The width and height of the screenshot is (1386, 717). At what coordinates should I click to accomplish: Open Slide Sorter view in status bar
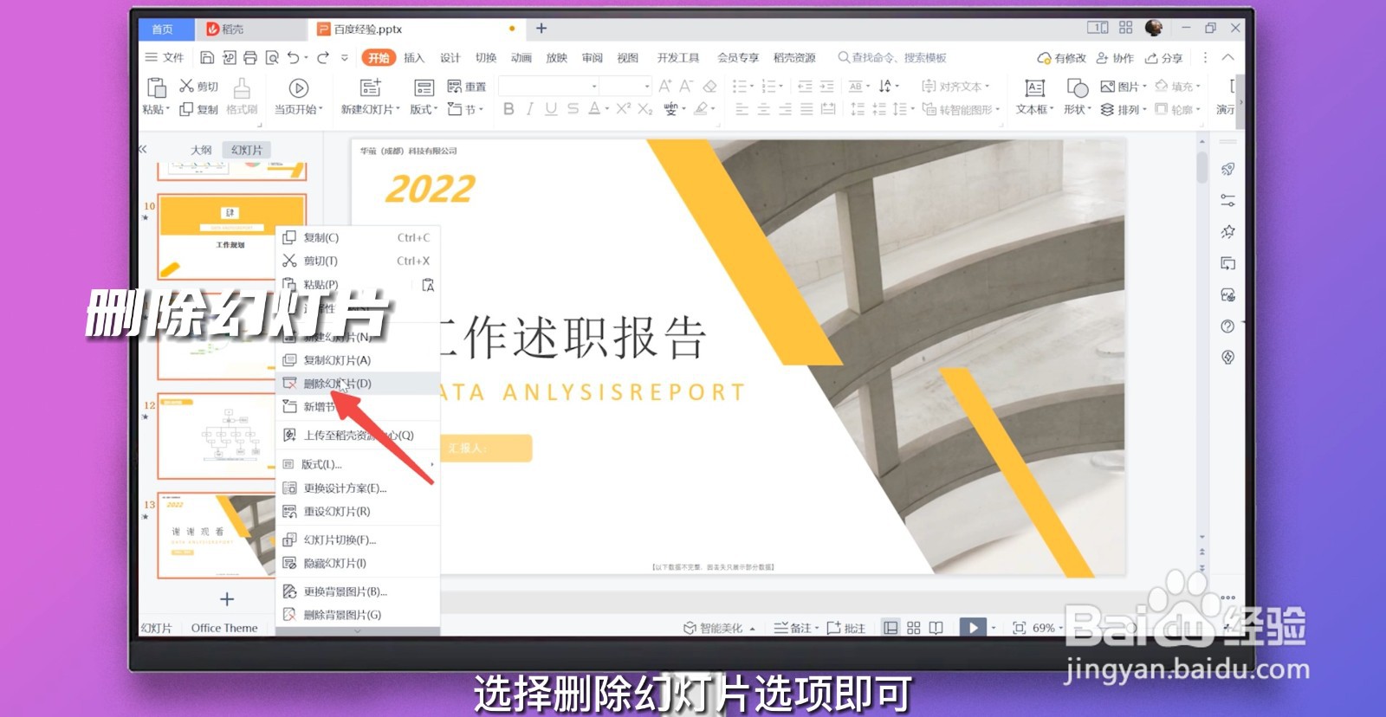pyautogui.click(x=914, y=628)
